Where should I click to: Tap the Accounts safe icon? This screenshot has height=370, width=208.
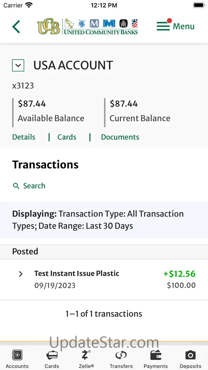(17, 355)
